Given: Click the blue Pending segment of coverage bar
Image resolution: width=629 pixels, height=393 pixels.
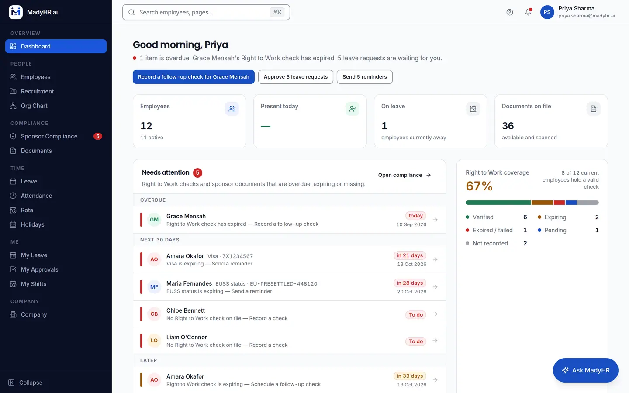Looking at the screenshot, I should [571, 203].
